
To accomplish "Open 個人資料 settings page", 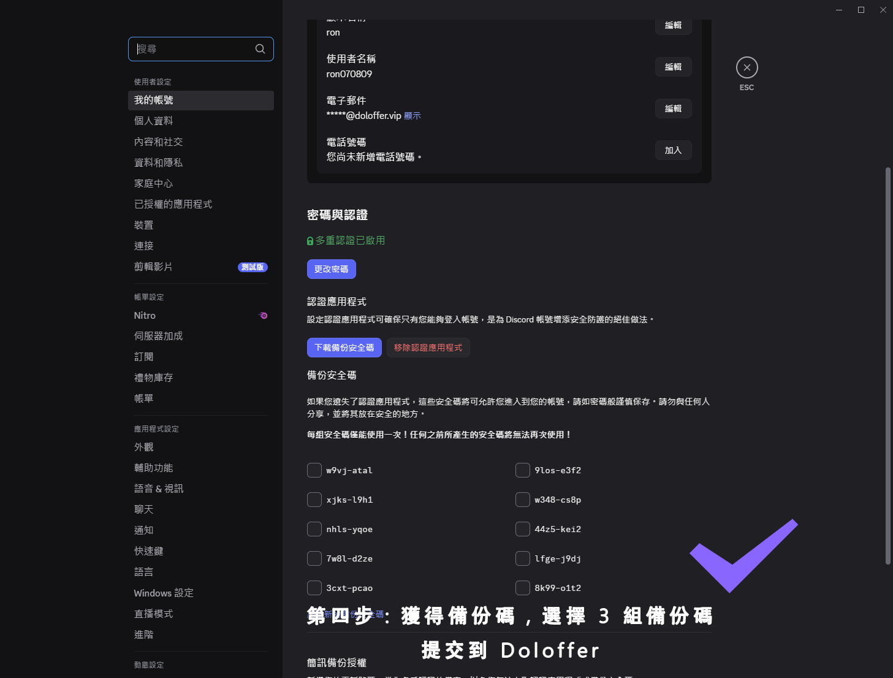I will point(201,121).
